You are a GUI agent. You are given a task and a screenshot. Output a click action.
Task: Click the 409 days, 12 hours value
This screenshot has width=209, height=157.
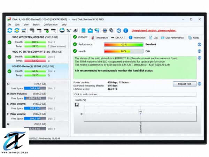tap(118, 82)
